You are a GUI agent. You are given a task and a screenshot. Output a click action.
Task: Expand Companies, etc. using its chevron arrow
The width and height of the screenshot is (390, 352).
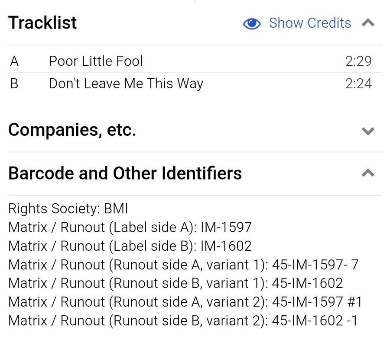368,131
